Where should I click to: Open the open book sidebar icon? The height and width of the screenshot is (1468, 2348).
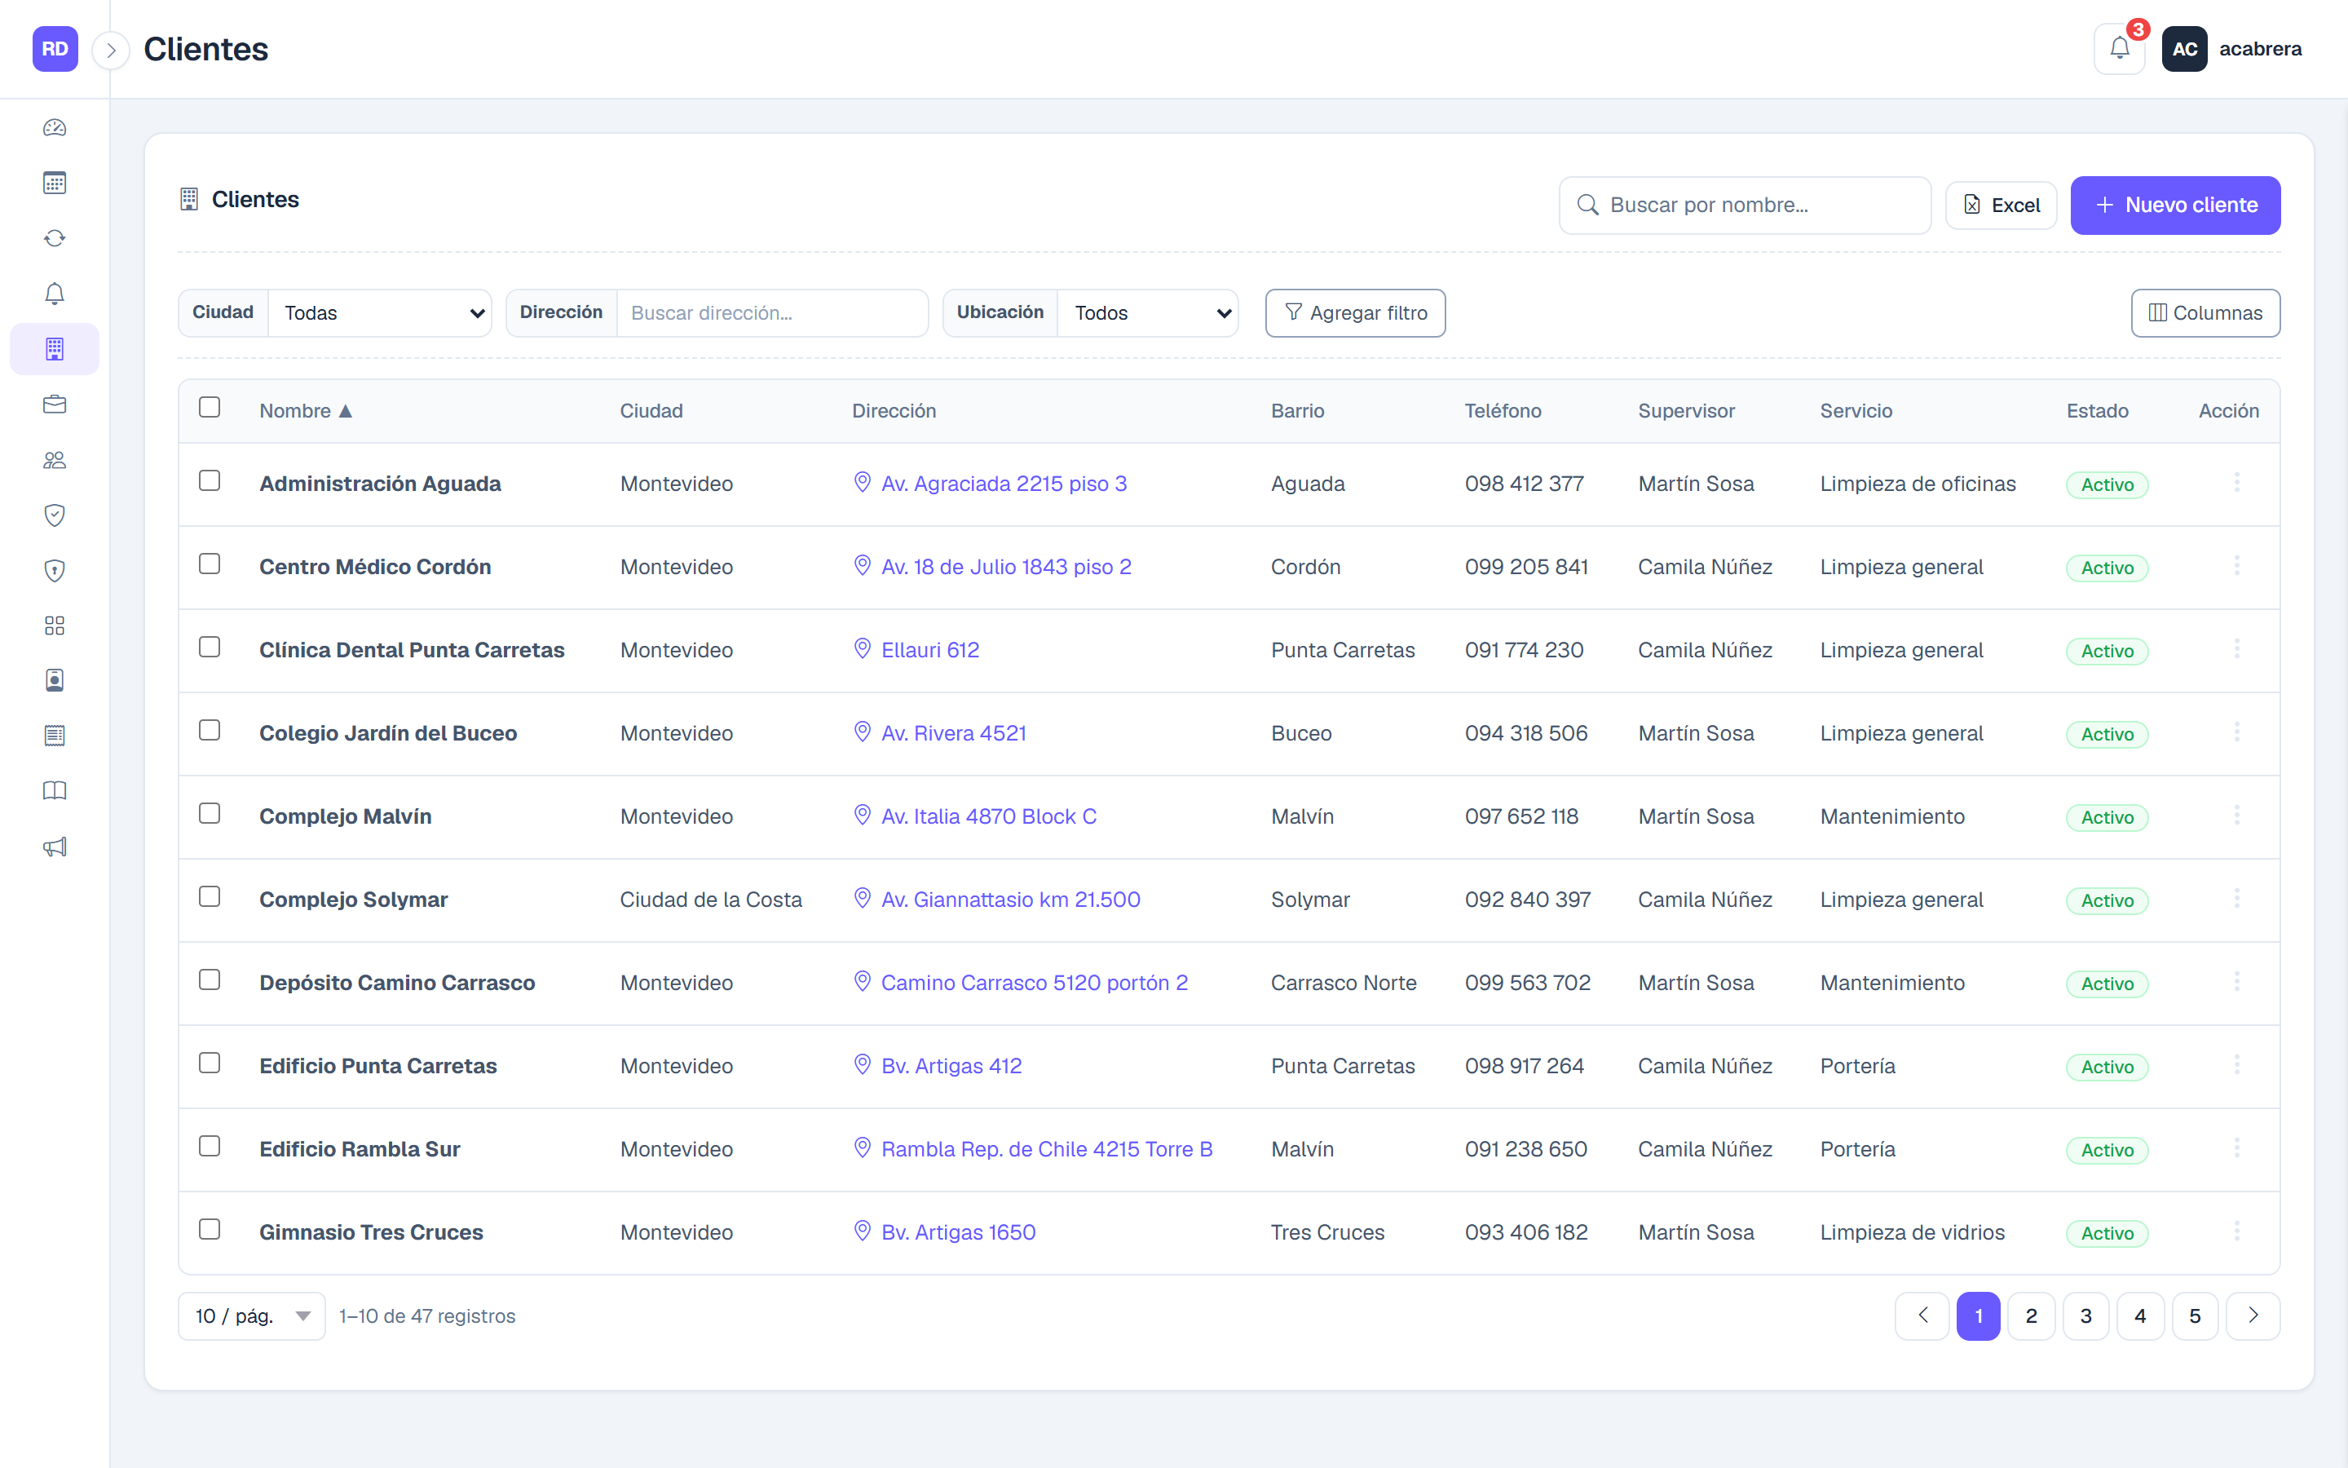(55, 791)
